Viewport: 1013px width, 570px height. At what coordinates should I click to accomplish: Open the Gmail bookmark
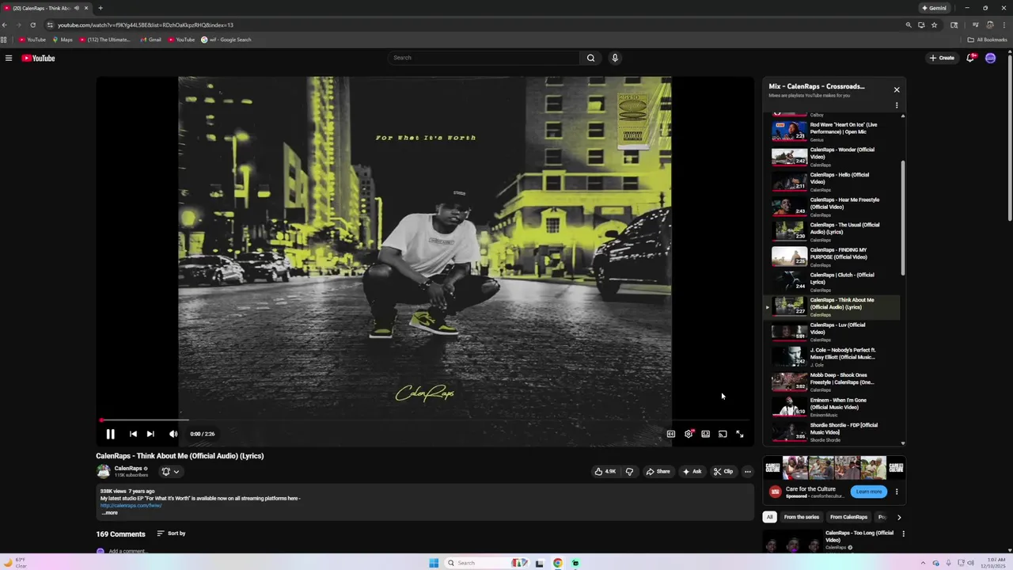click(x=150, y=40)
